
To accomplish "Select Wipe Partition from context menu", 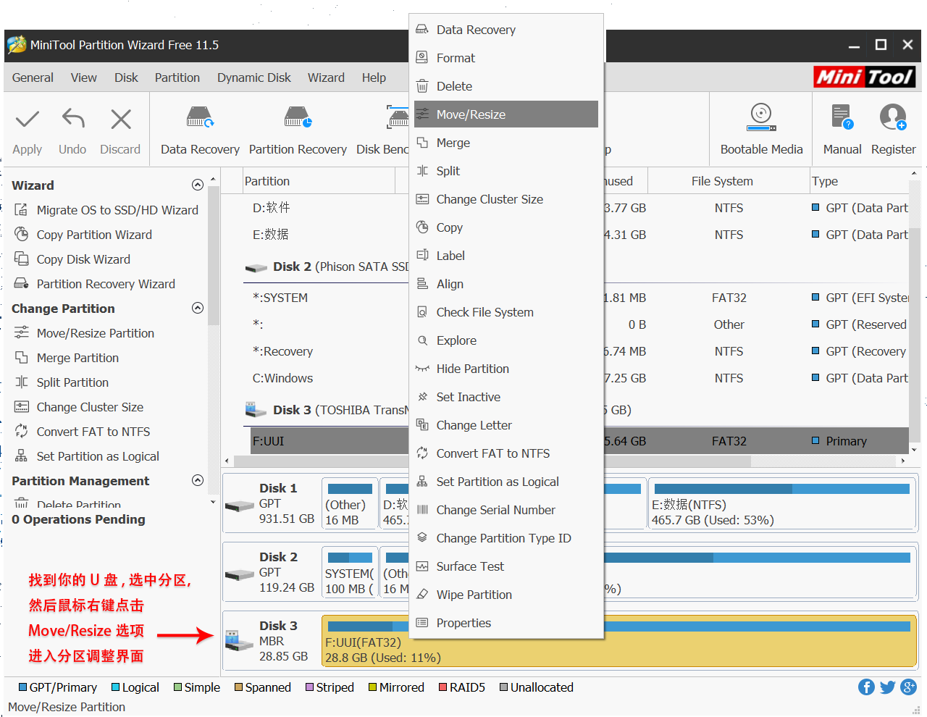I will point(474,595).
